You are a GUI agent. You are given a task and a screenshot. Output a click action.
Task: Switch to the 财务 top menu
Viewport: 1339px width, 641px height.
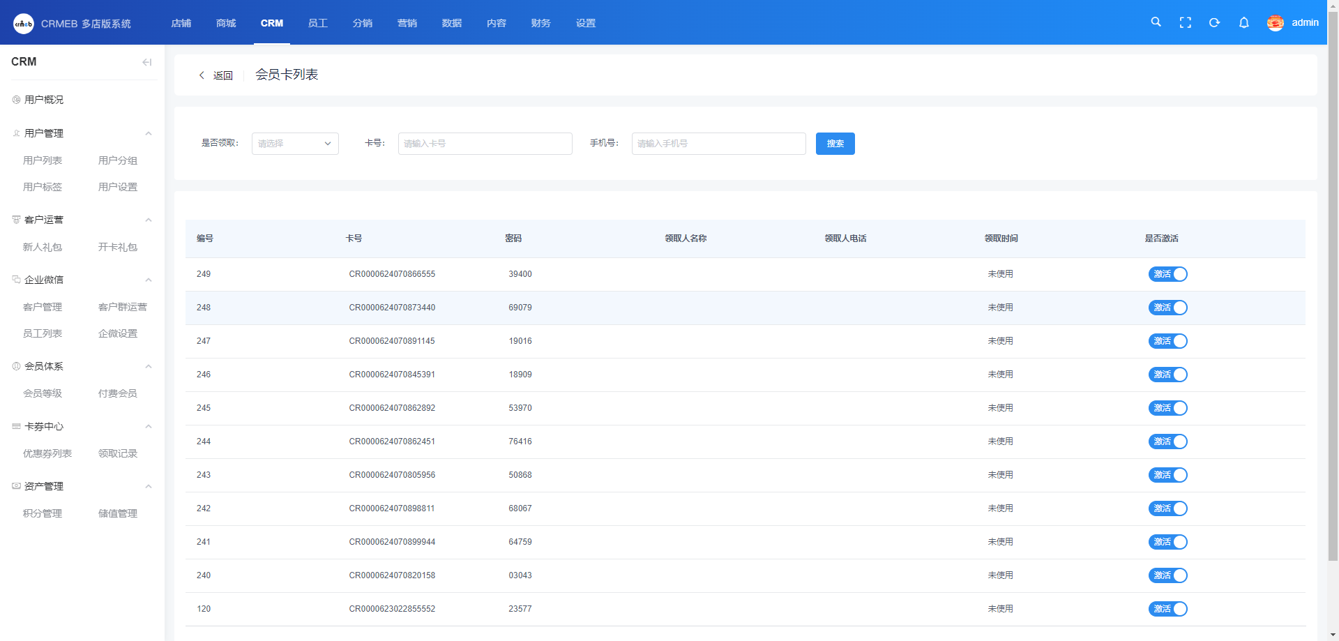pyautogui.click(x=540, y=23)
